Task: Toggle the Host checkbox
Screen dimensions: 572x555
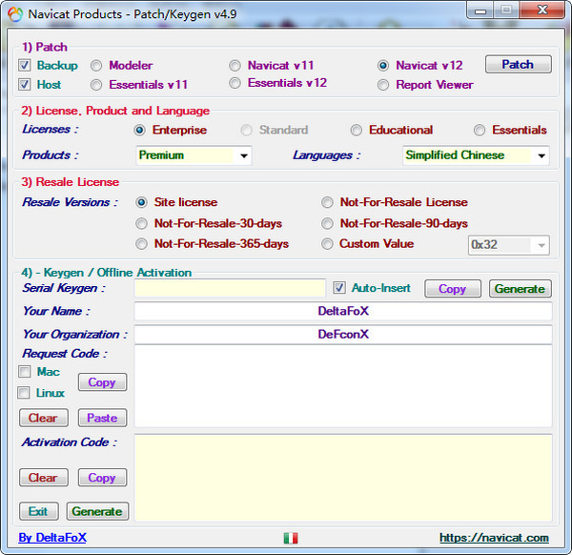Action: [25, 84]
